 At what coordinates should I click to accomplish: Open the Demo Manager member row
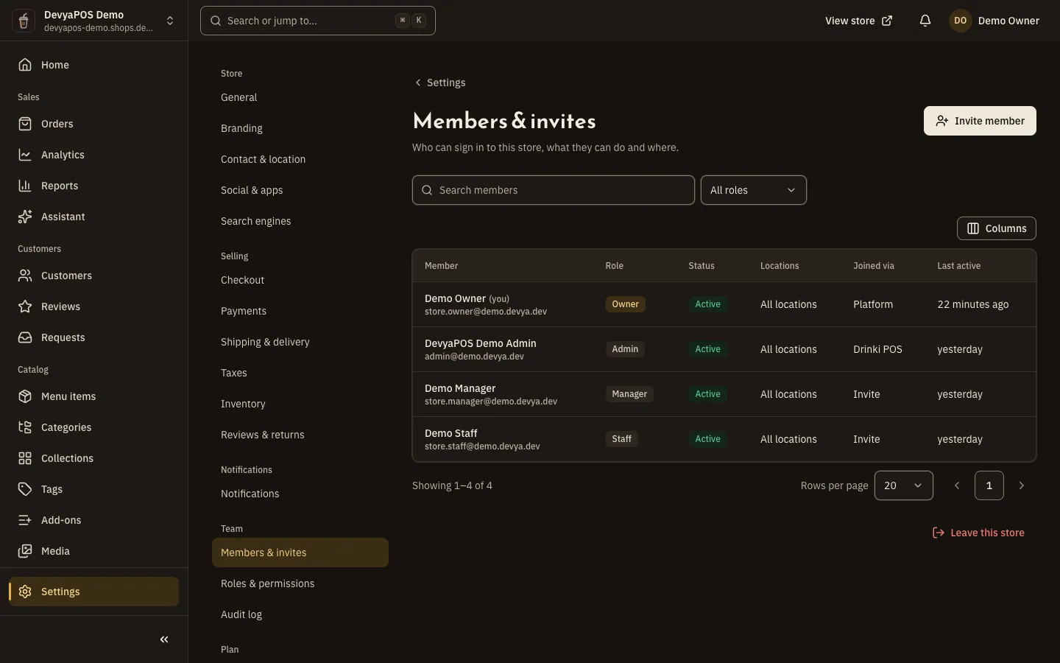[724, 394]
